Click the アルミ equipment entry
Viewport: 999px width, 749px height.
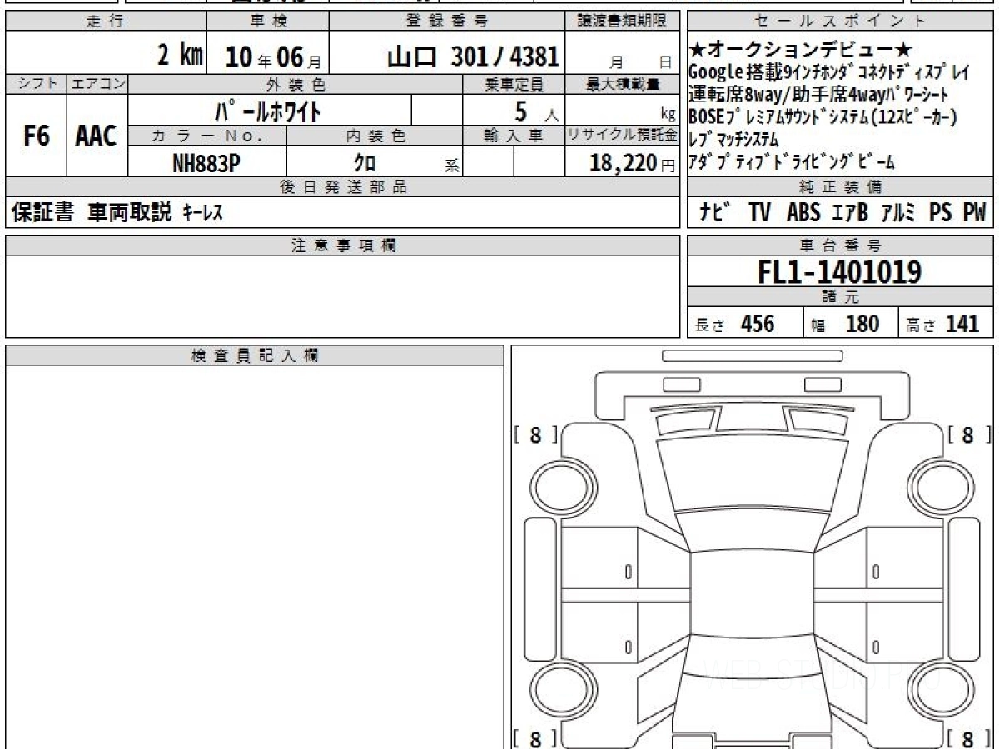pos(897,213)
